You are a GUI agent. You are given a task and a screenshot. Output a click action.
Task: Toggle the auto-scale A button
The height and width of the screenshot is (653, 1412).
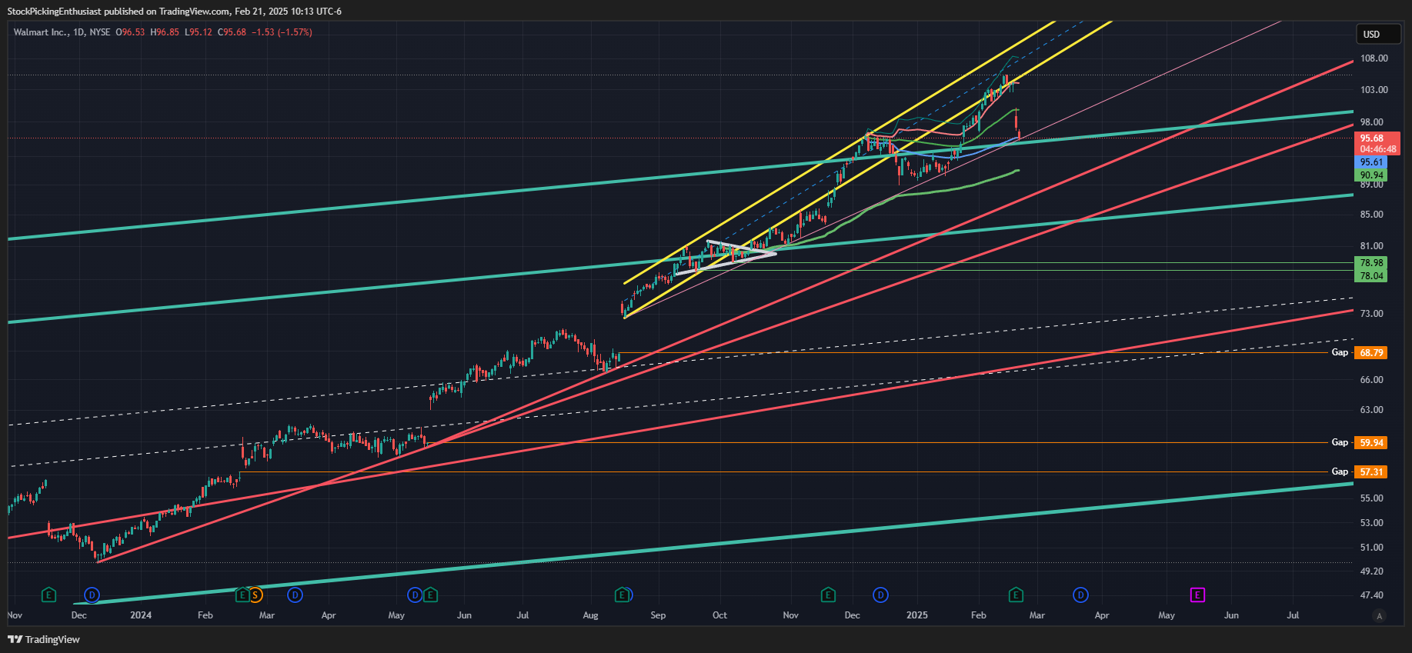pyautogui.click(x=1380, y=616)
